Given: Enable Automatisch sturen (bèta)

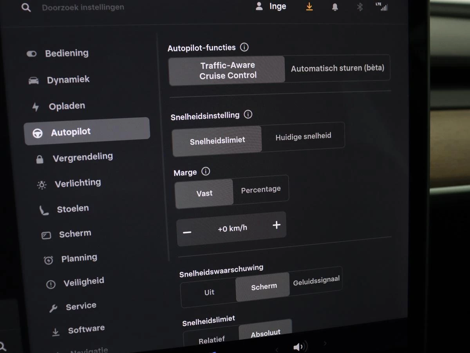Looking at the screenshot, I should point(337,68).
